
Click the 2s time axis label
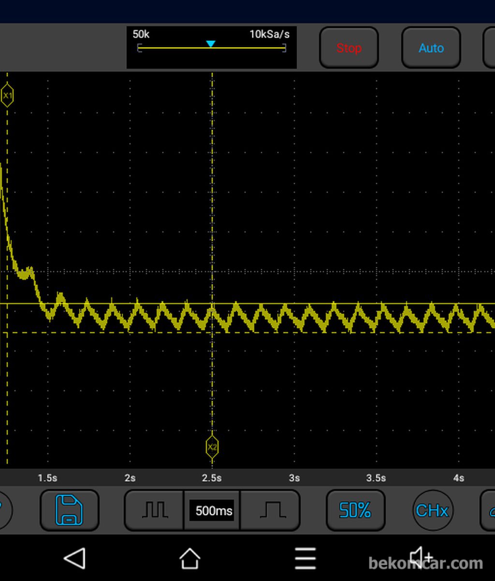click(x=130, y=478)
